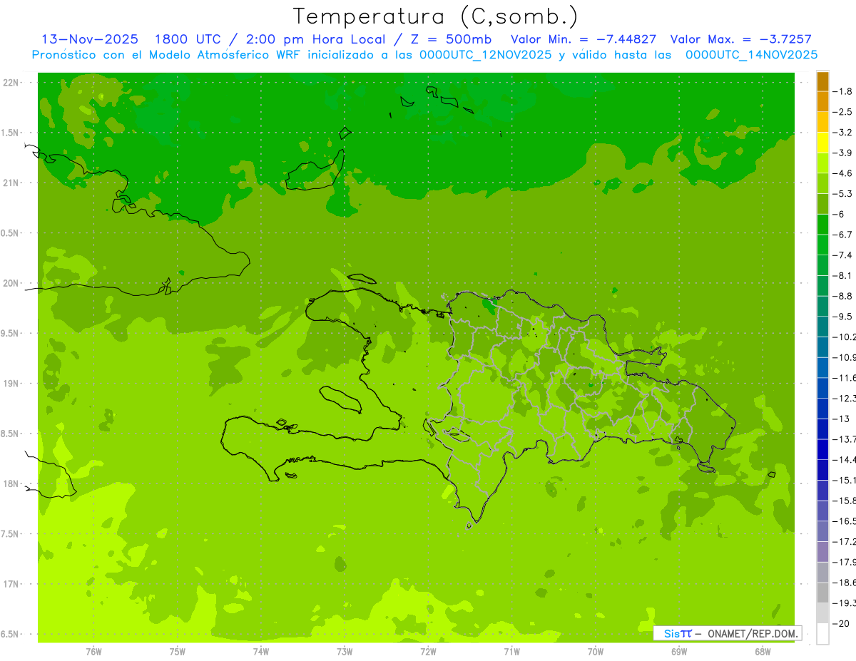The height and width of the screenshot is (661, 856).
Task: Click the "Valor Max. = -3.7257" text
Action: (x=741, y=39)
